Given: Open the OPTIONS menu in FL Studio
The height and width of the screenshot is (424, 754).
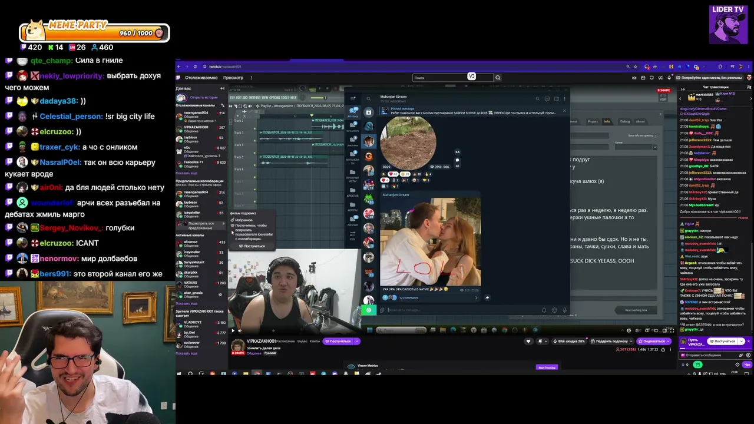Looking at the screenshot, I should click(x=275, y=98).
